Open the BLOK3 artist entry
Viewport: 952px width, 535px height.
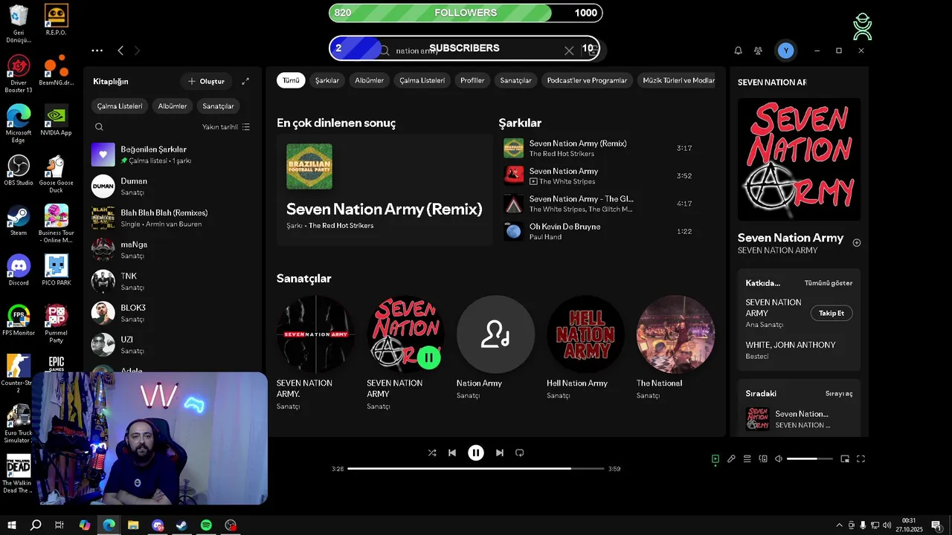173,313
